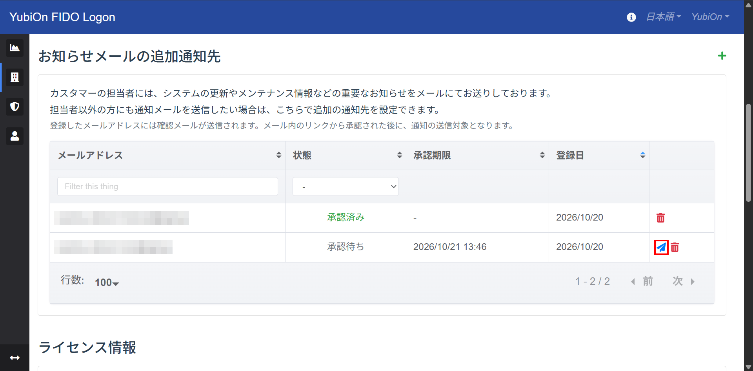Select the 承認済み status cell

(x=346, y=217)
